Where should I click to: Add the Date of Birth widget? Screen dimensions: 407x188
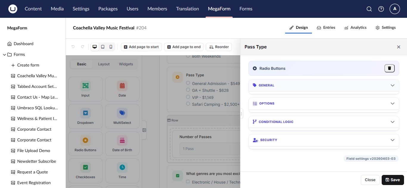pos(122,144)
